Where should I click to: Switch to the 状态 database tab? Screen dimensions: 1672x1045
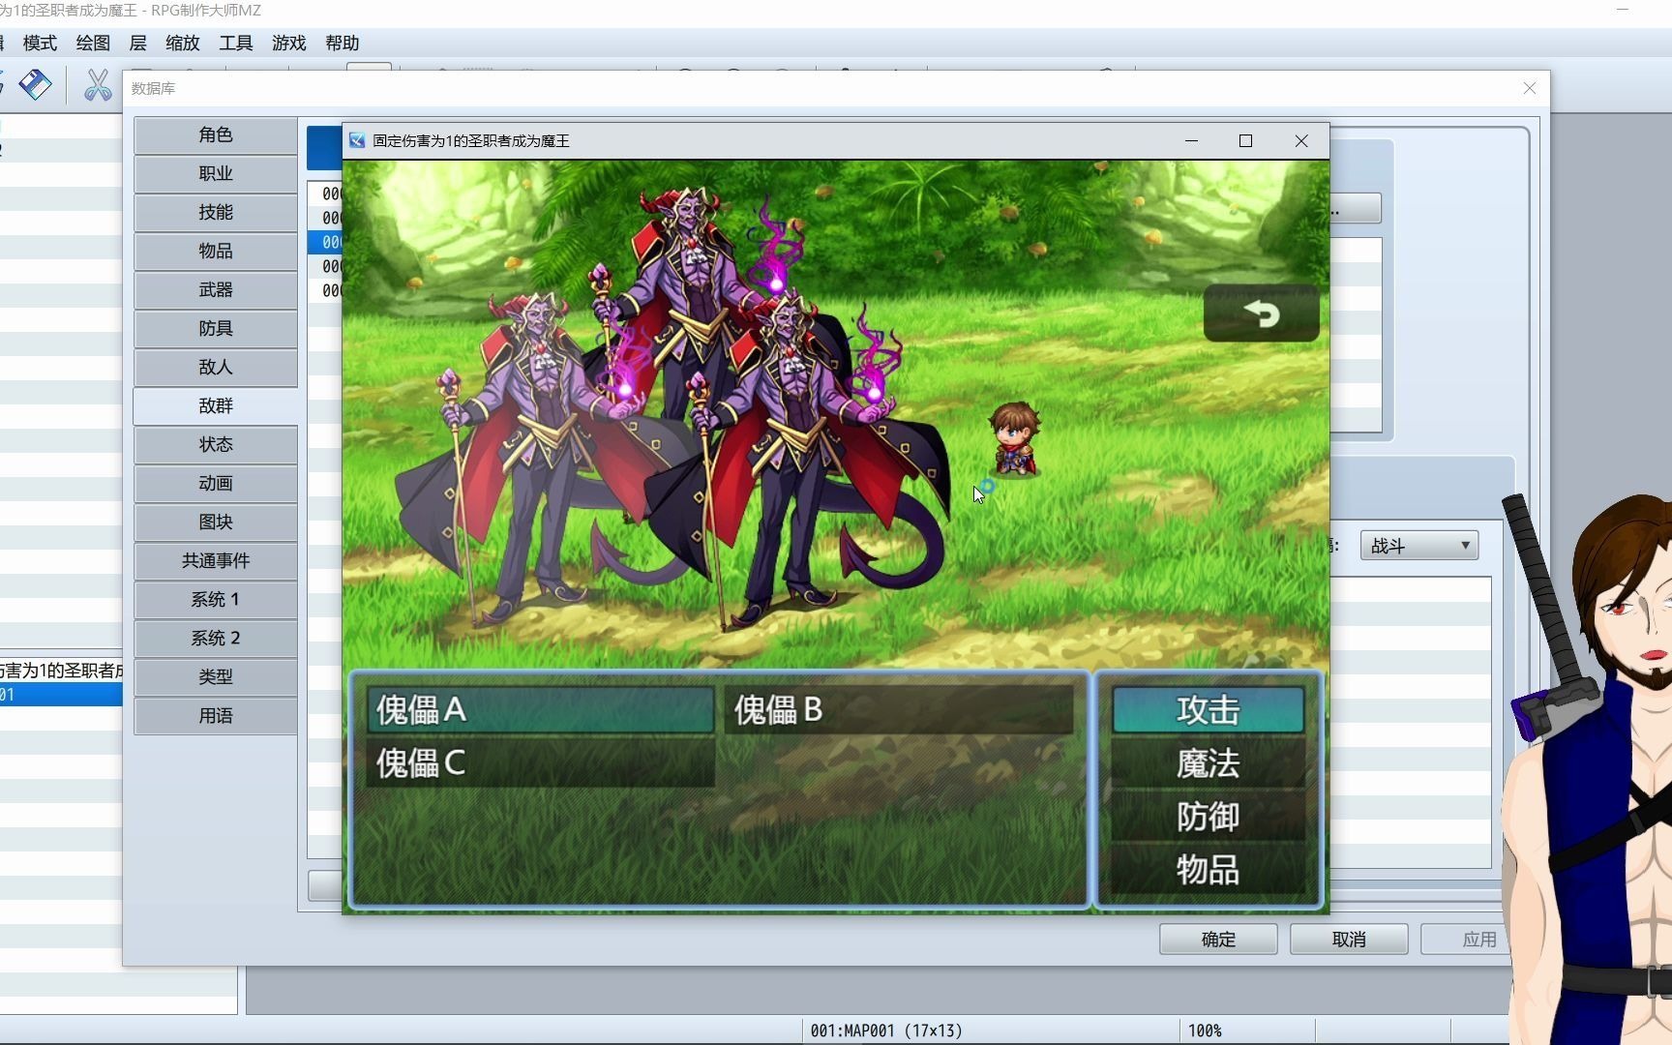pos(215,445)
